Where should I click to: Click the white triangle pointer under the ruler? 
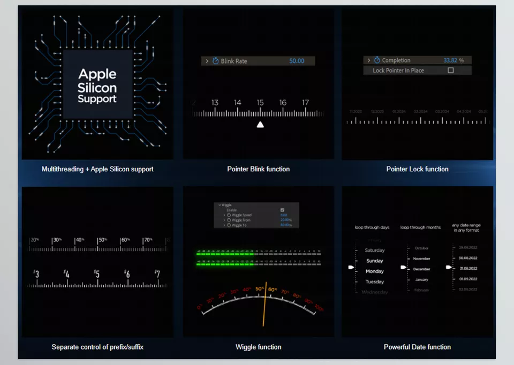[x=260, y=125]
